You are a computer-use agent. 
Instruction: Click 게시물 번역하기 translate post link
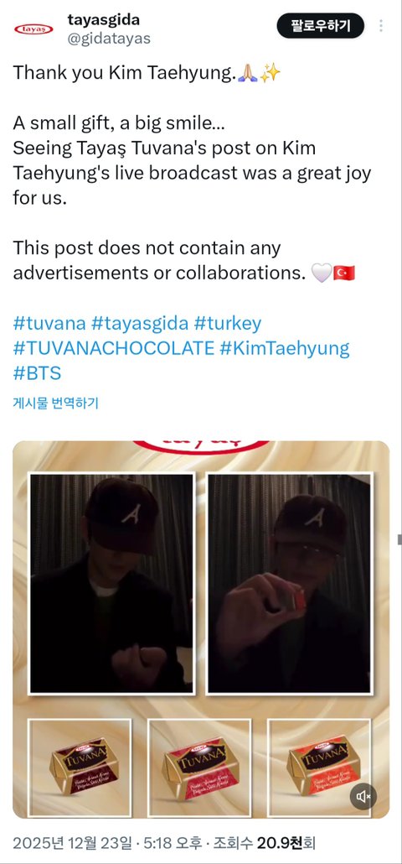pyautogui.click(x=55, y=403)
